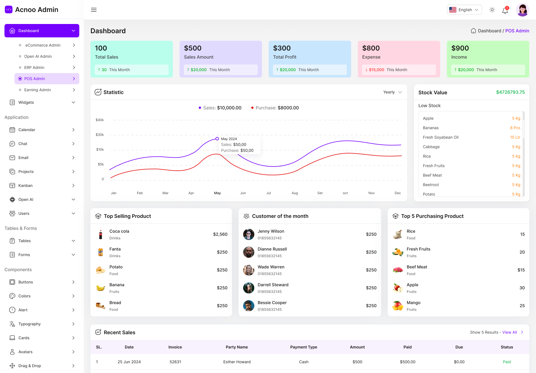Select the Earning Admin radio bullet

[x=20, y=90]
